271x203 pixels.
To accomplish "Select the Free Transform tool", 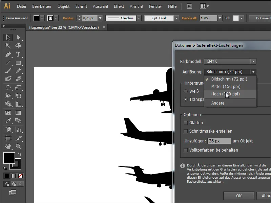I will [x=18, y=96].
